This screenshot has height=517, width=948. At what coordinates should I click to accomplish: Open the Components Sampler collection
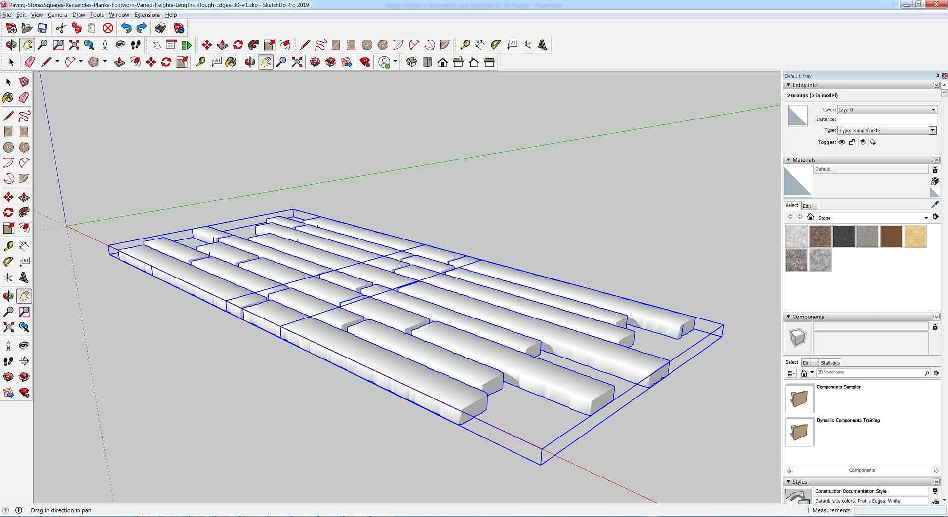tap(799, 398)
